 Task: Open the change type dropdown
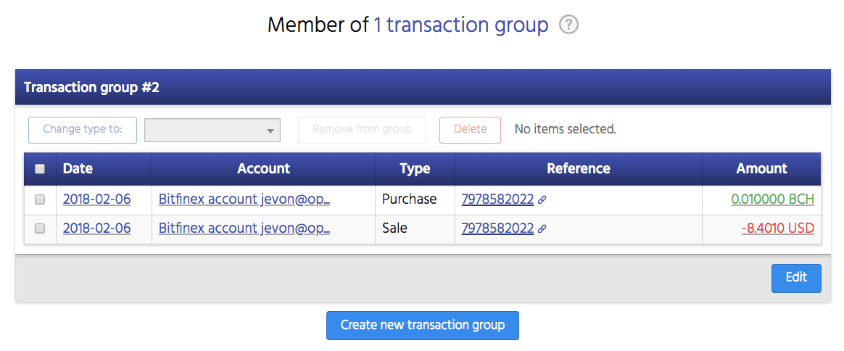coord(212,131)
